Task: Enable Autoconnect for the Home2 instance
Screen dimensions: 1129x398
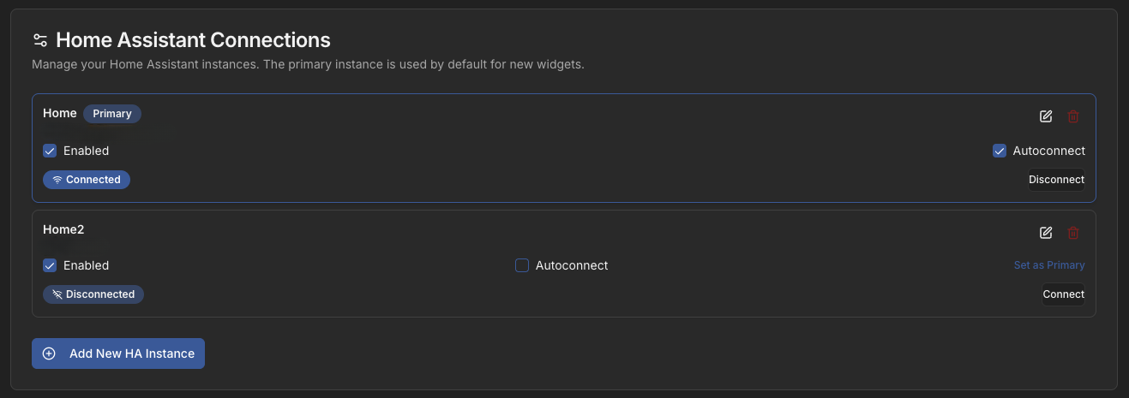Action: coord(522,265)
